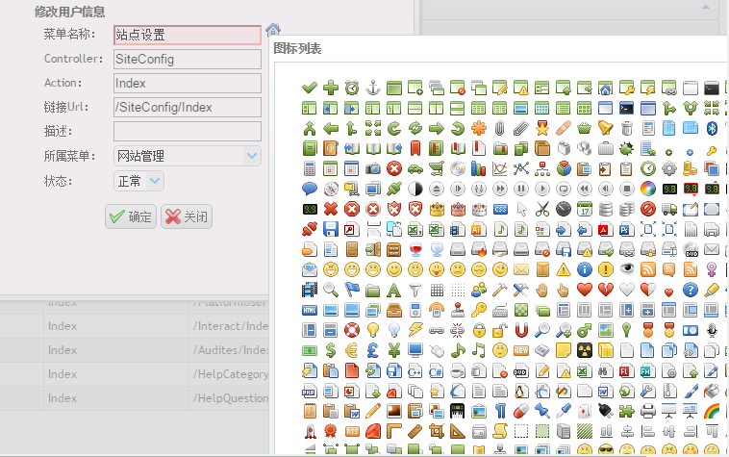The width and height of the screenshot is (729, 457).
Task: Select the Tux penguin icon
Action: 521,391
